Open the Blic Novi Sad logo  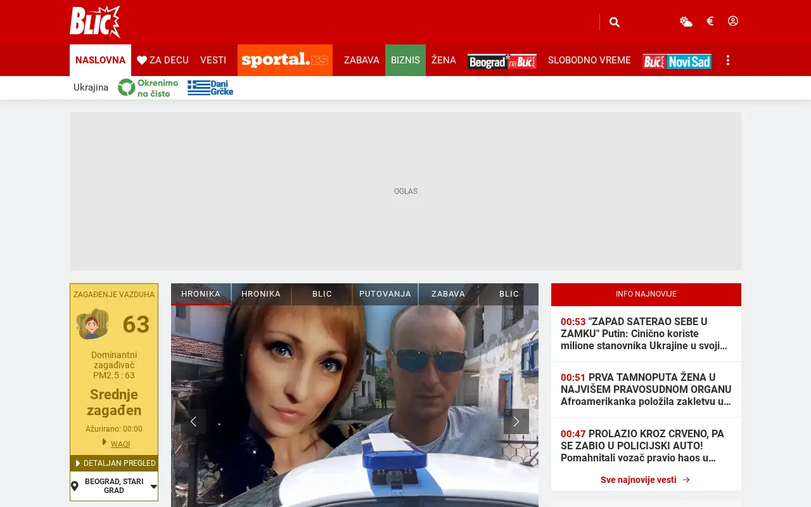(677, 61)
